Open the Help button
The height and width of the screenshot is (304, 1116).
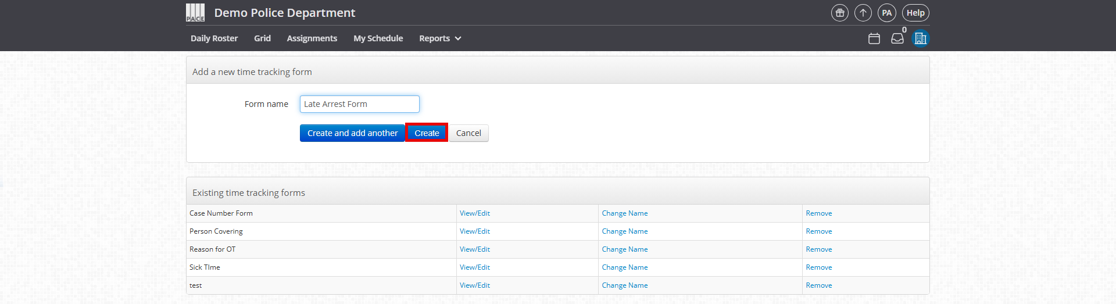[x=915, y=13]
